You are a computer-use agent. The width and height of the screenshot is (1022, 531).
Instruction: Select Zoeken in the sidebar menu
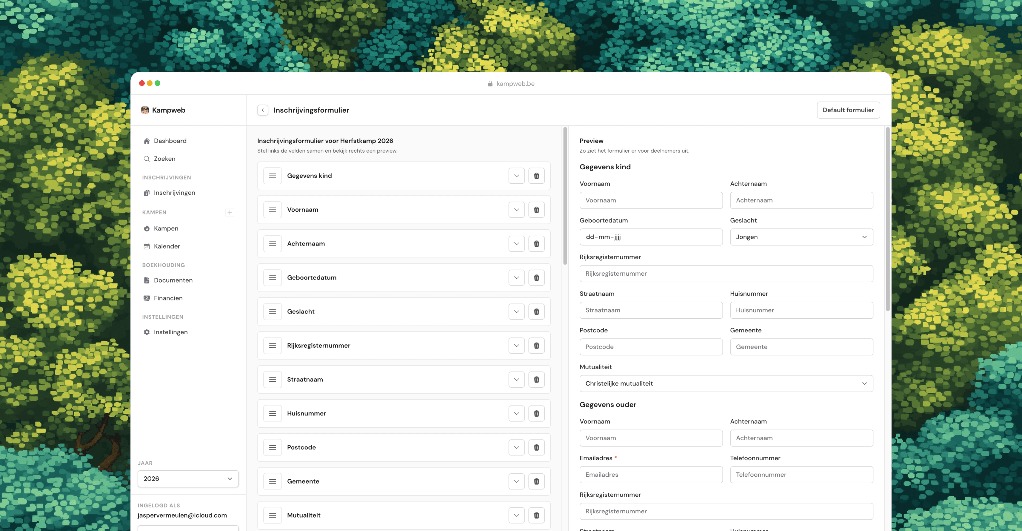coord(165,158)
